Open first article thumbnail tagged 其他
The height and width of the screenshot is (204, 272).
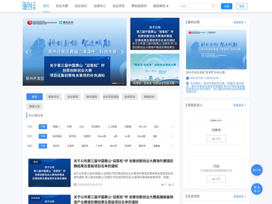click(49, 173)
